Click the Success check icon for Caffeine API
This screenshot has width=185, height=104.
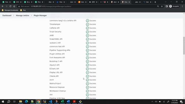click(x=87, y=28)
